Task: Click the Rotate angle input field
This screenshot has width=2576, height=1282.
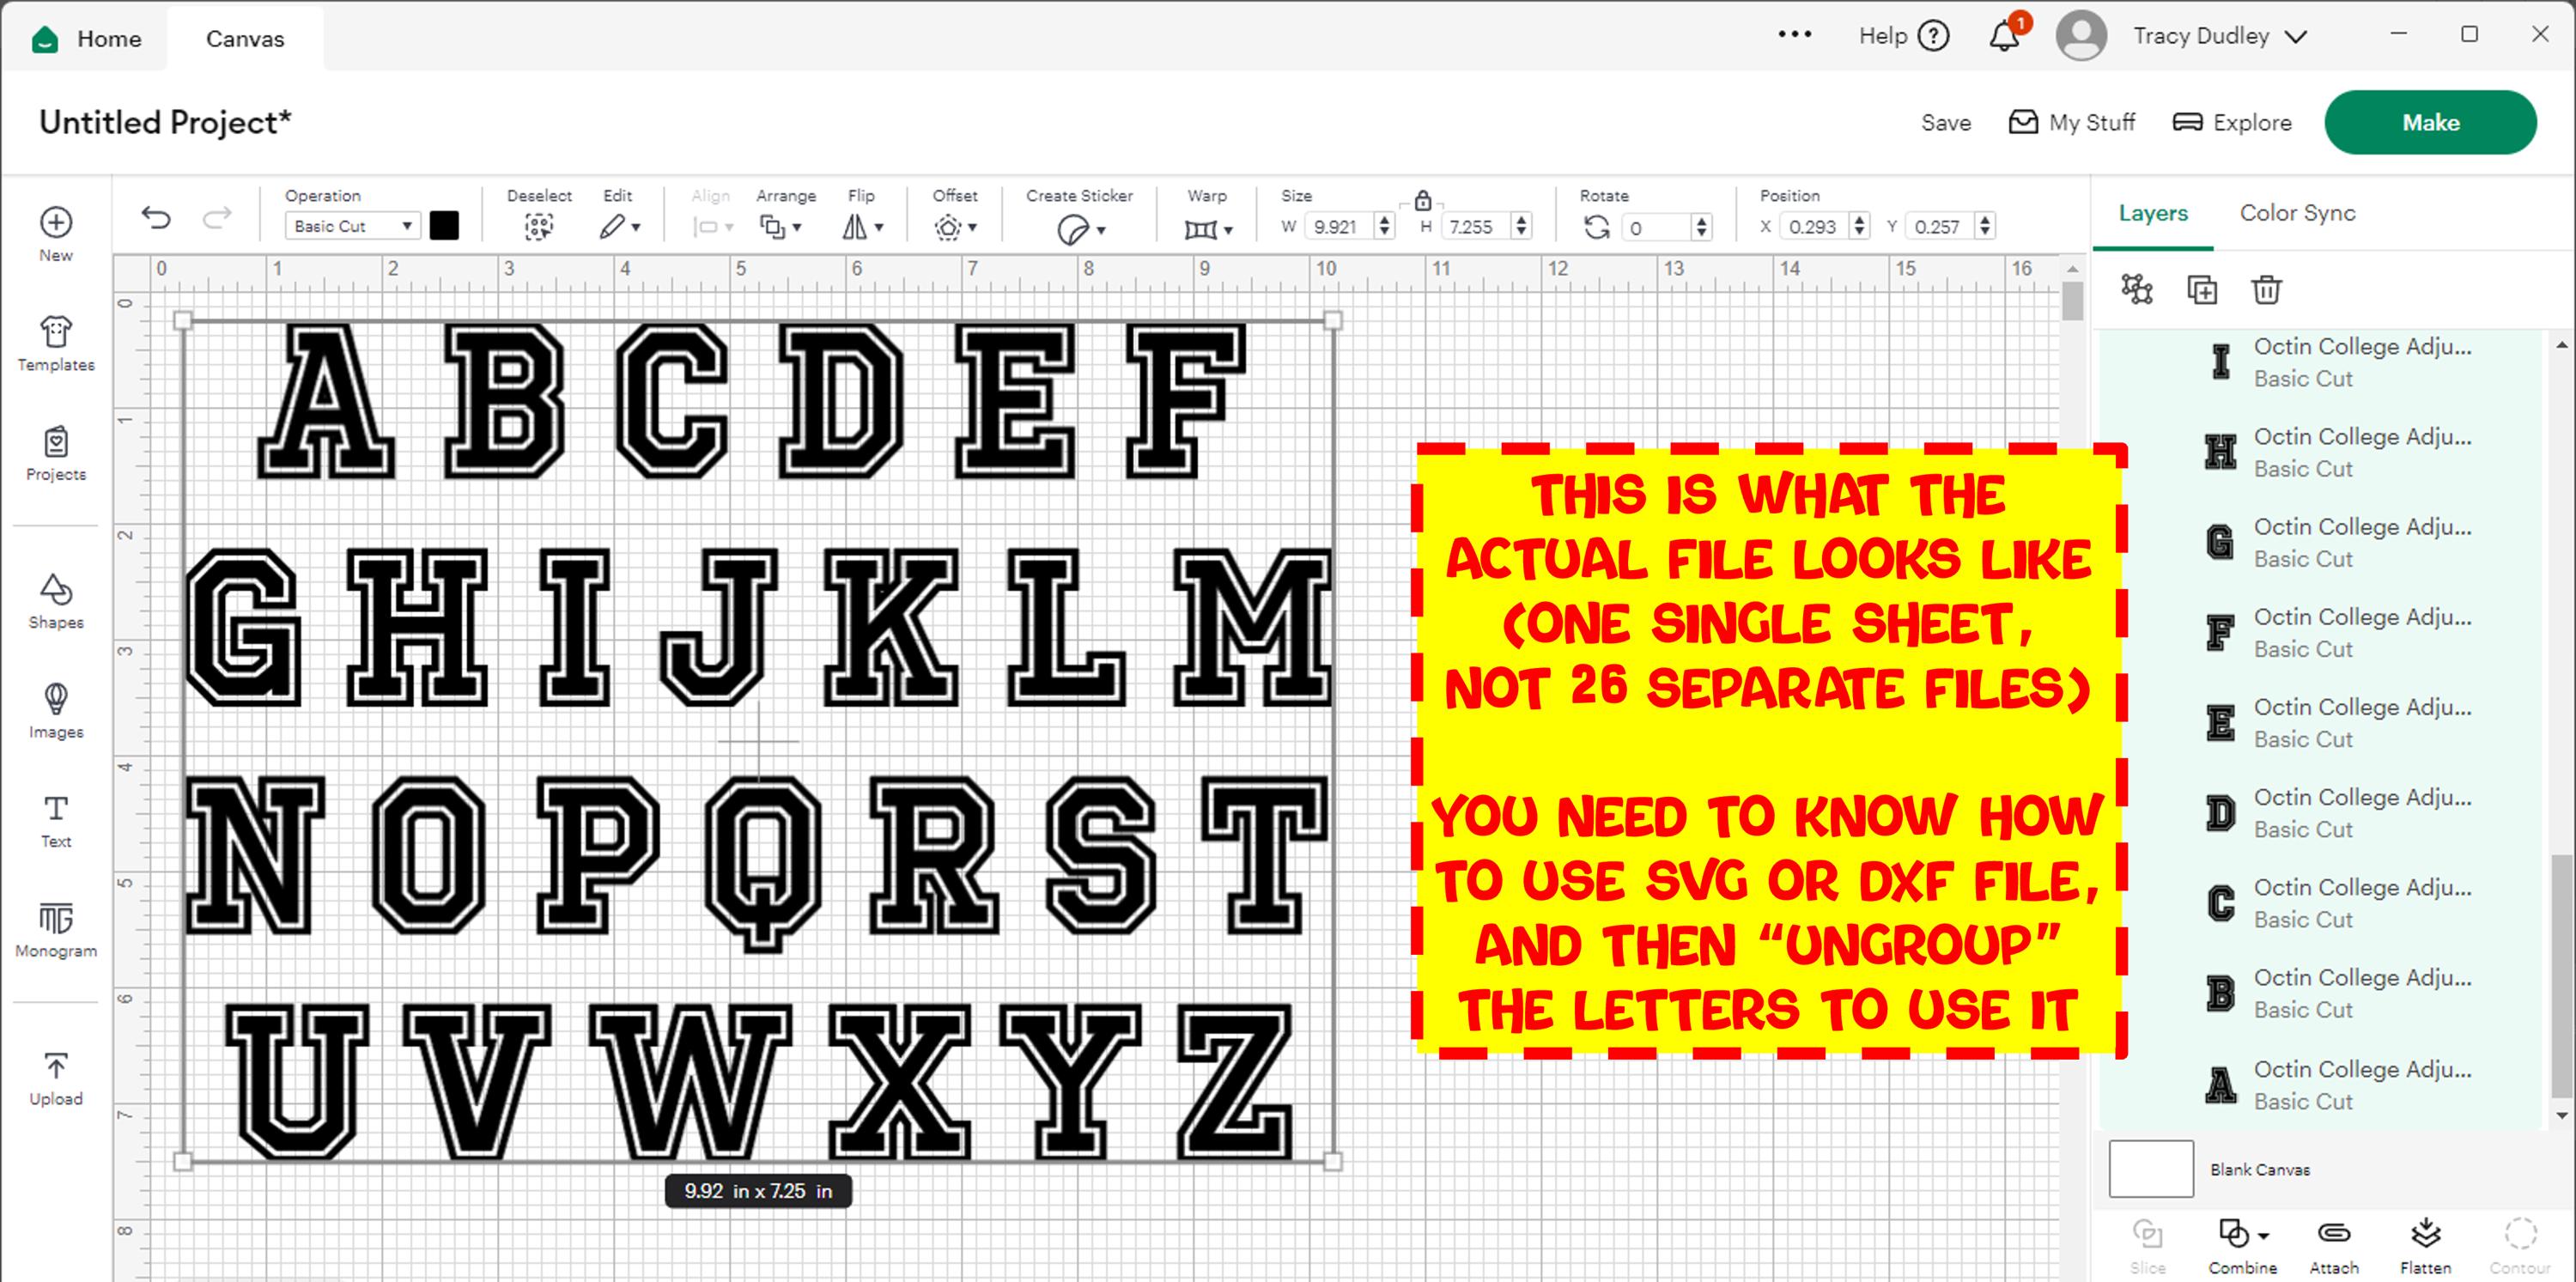Action: pyautogui.click(x=1656, y=227)
